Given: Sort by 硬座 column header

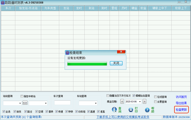Looking at the screenshot, I should pos(134,8).
